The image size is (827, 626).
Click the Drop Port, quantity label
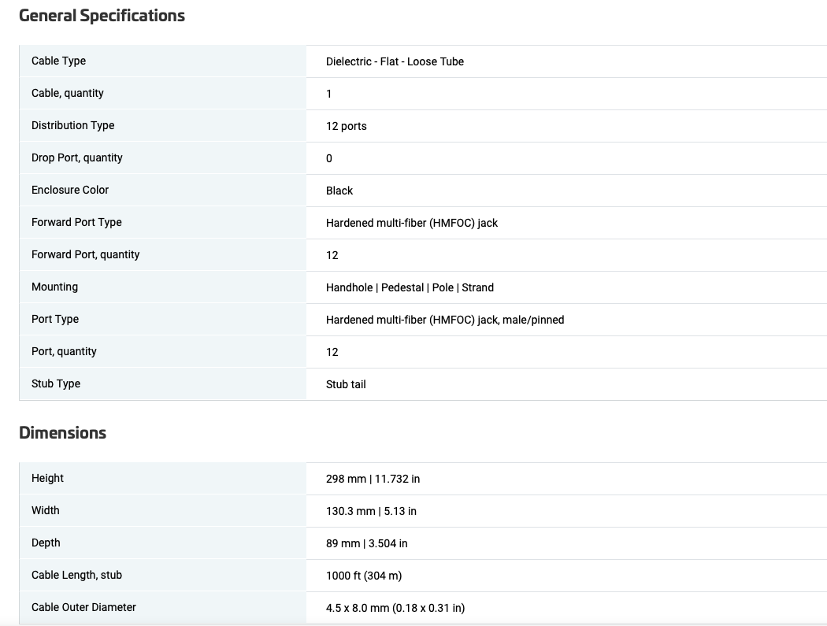coord(77,157)
